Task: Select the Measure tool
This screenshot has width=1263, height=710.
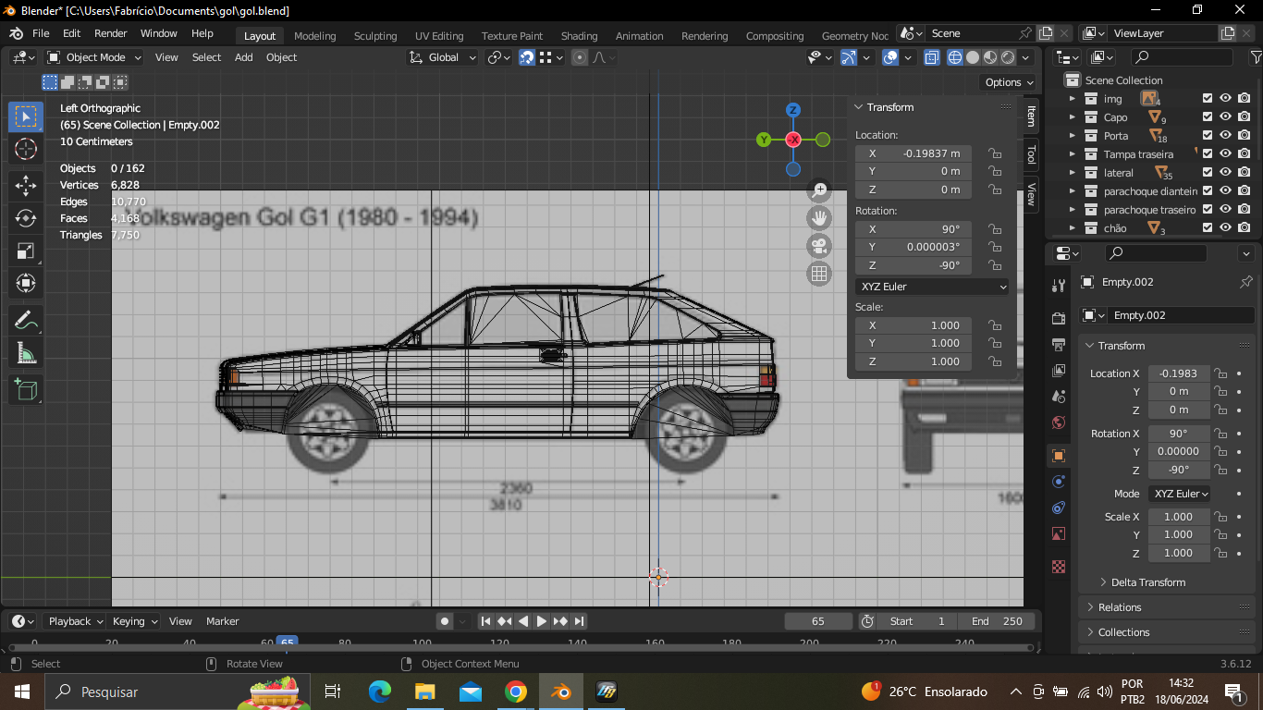Action: coord(26,353)
